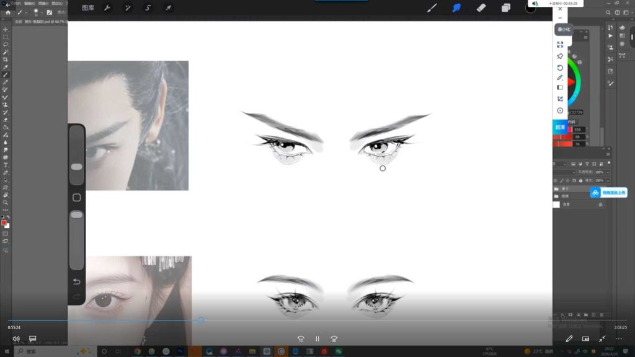635x357 pixels.
Task: Pause the video playback
Action: (317, 339)
